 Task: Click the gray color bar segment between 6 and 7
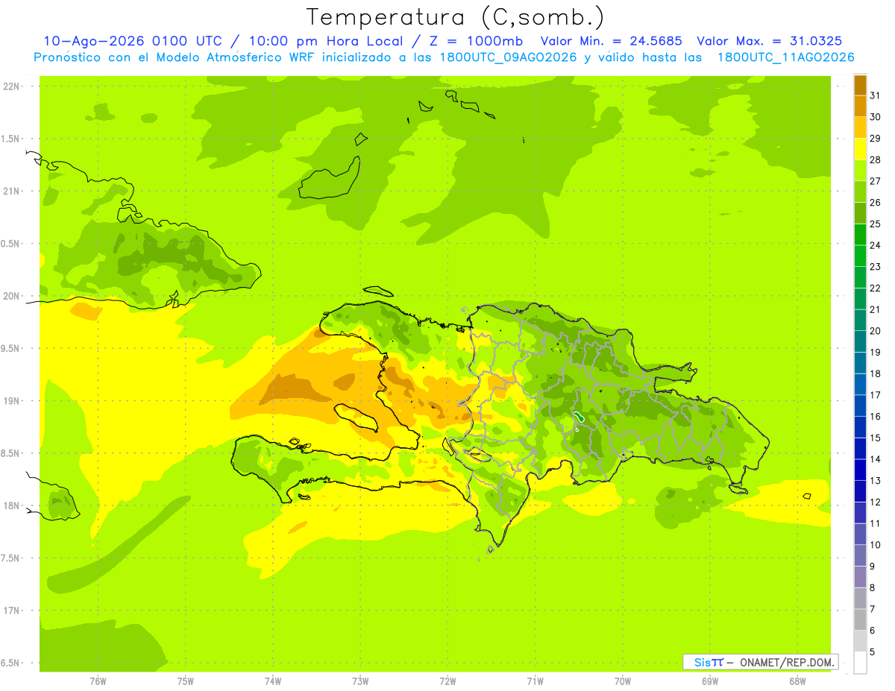[x=860, y=620]
